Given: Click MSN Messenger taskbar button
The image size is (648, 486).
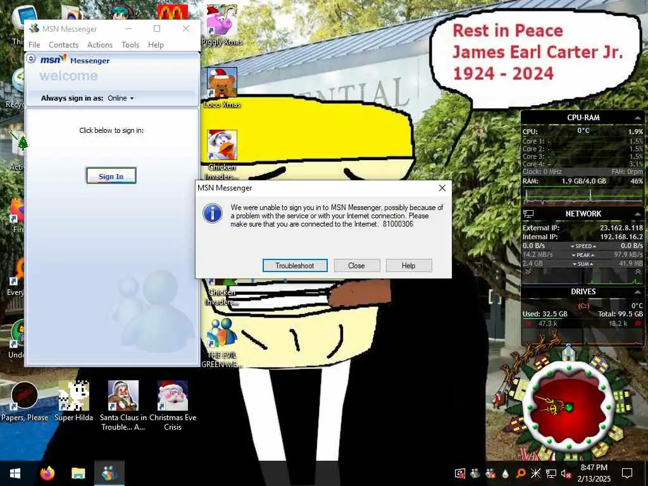Looking at the screenshot, I should (x=109, y=473).
